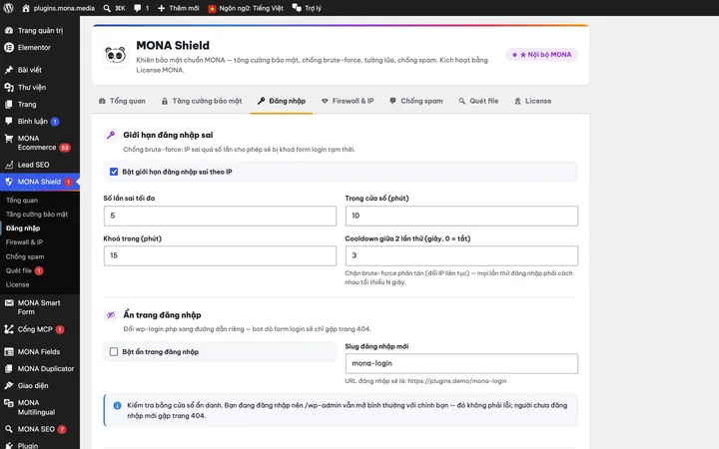This screenshot has width=719, height=449.
Task: Switch to the Quét file tab
Action: click(x=478, y=101)
